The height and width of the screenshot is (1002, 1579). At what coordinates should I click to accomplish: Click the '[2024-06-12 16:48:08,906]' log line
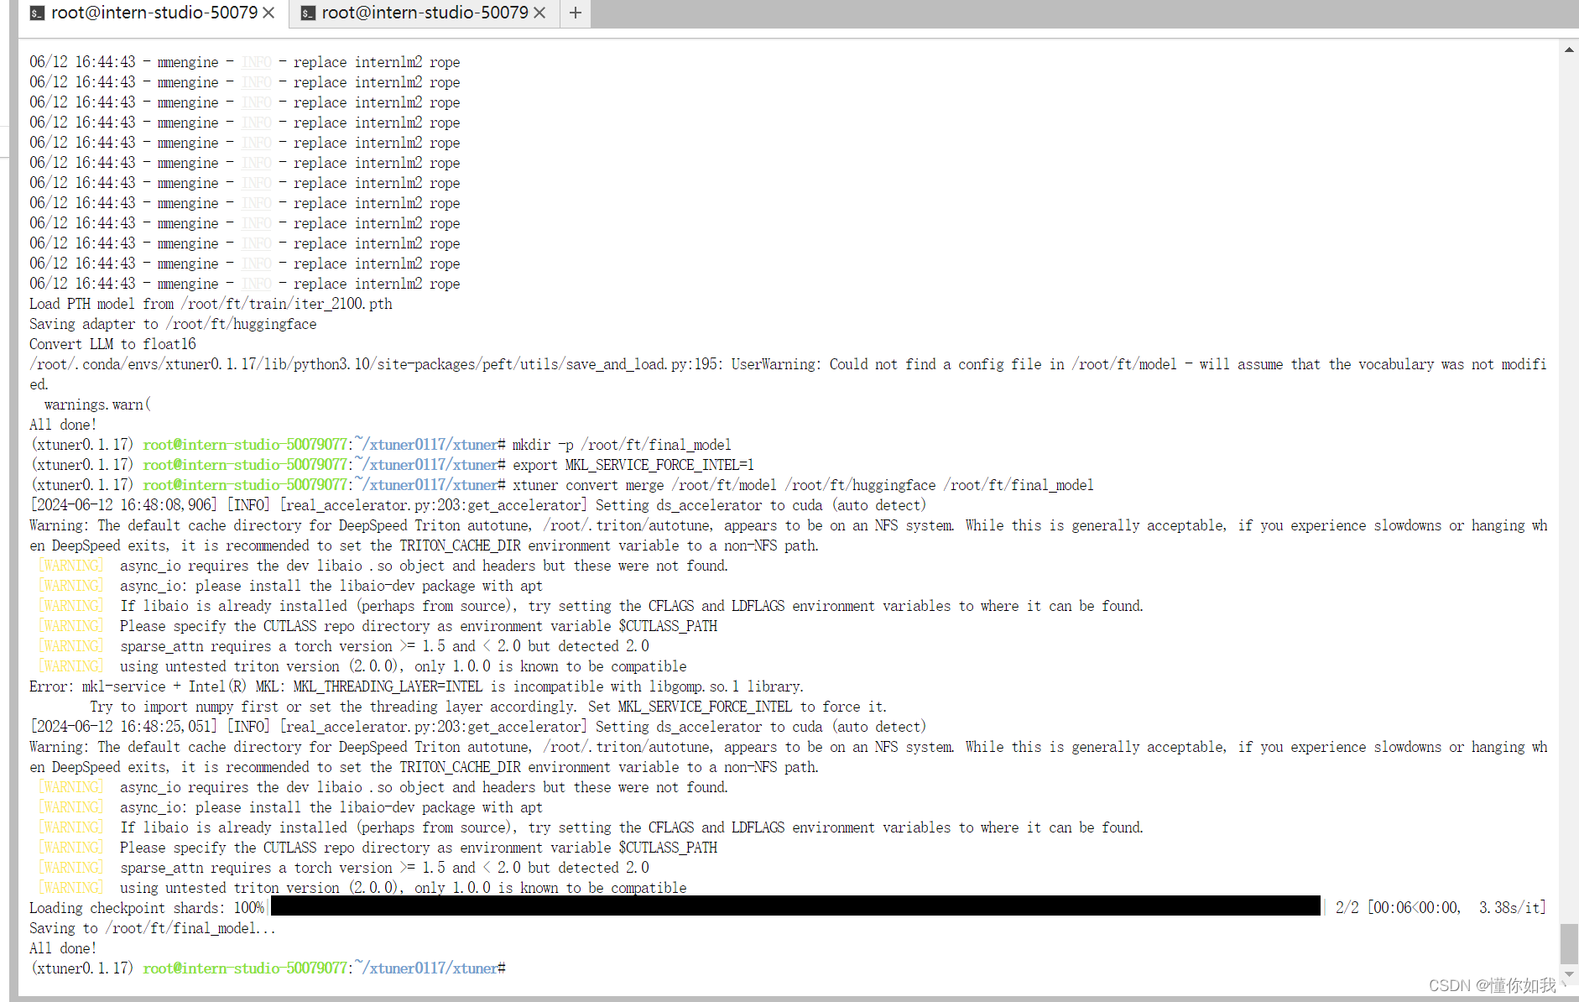478,505
